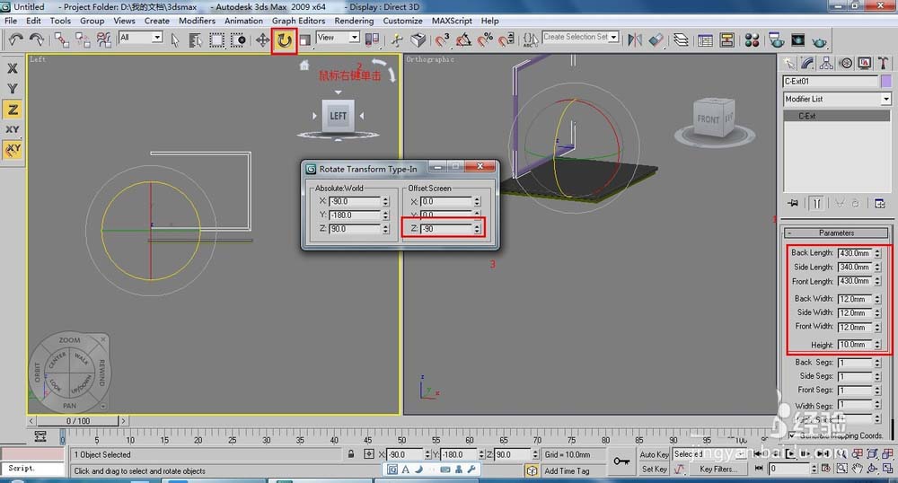
Task: Select C-Ext in the modifier stack
Action: [x=837, y=116]
